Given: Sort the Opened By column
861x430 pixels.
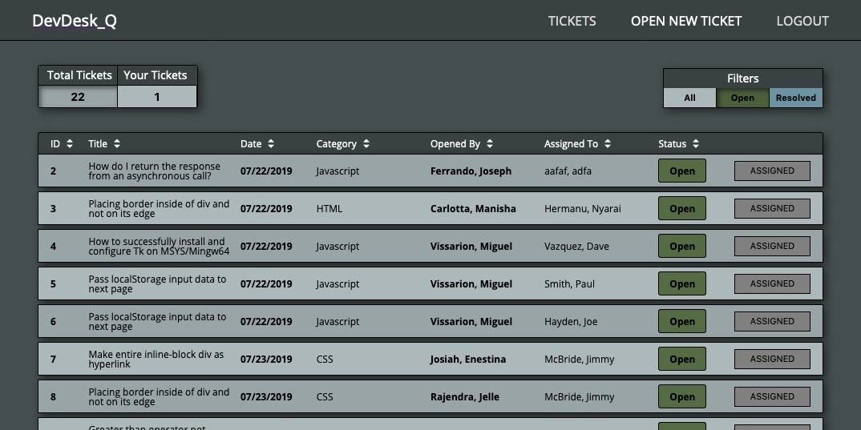Looking at the screenshot, I should [x=490, y=143].
